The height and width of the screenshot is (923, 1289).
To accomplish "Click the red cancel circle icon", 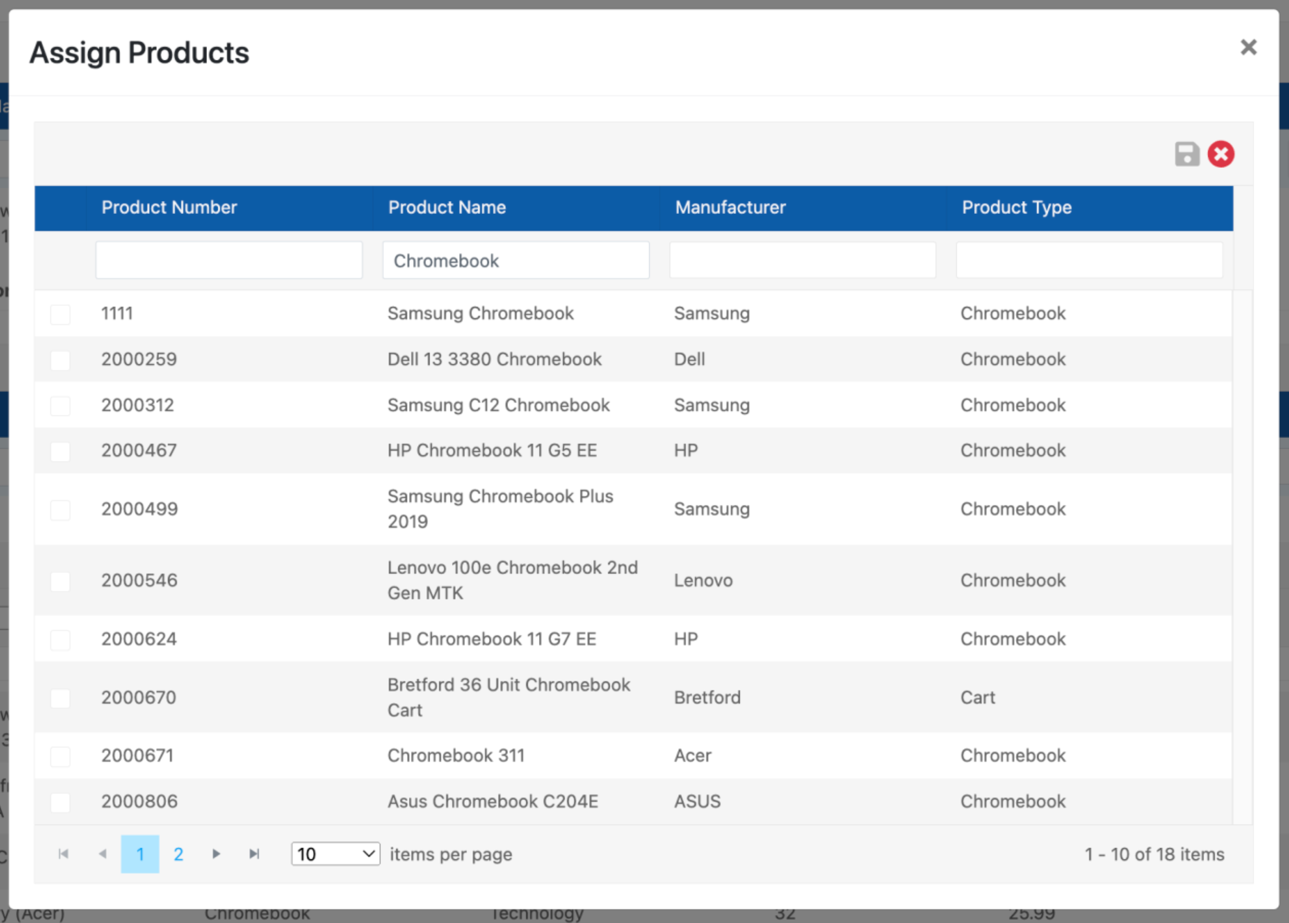I will (1221, 154).
